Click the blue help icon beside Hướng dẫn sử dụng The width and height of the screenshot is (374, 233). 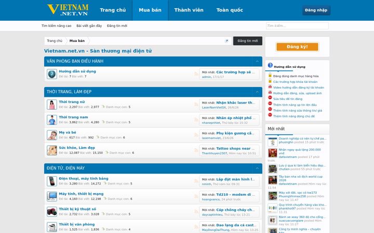tap(270, 65)
